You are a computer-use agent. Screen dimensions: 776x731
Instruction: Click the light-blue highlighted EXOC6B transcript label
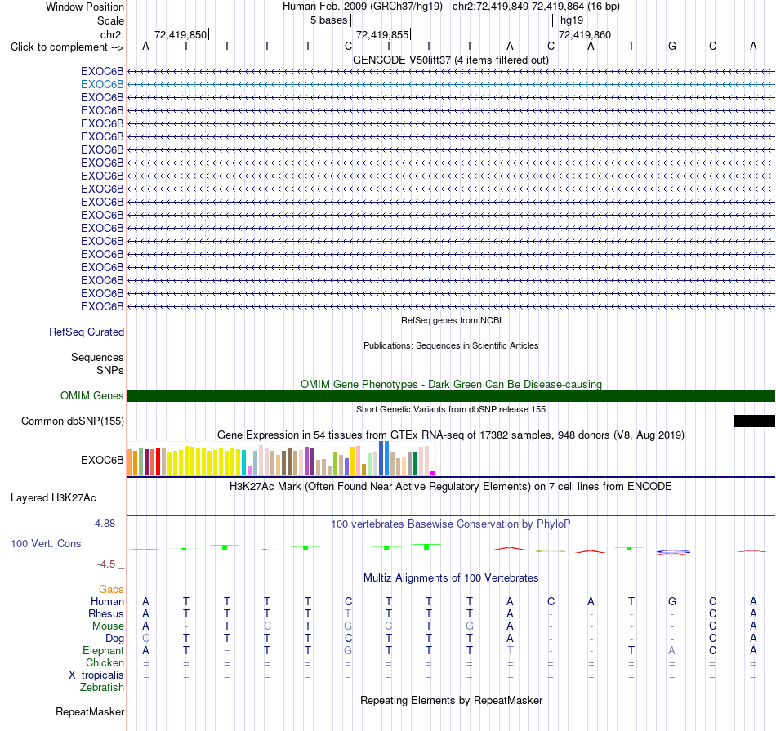click(x=102, y=84)
